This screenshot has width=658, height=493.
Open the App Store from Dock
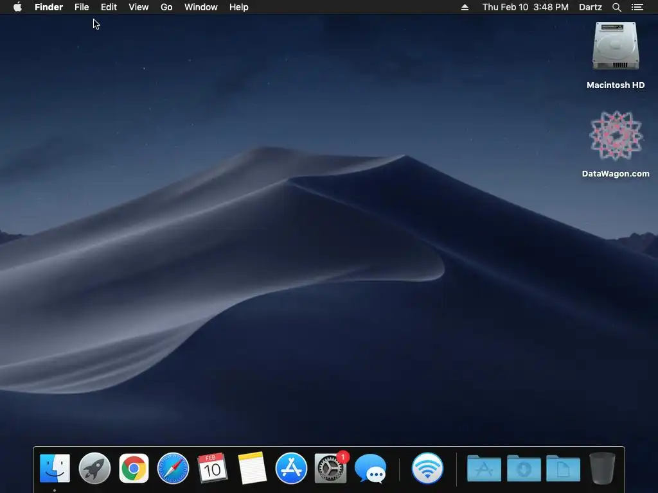291,468
